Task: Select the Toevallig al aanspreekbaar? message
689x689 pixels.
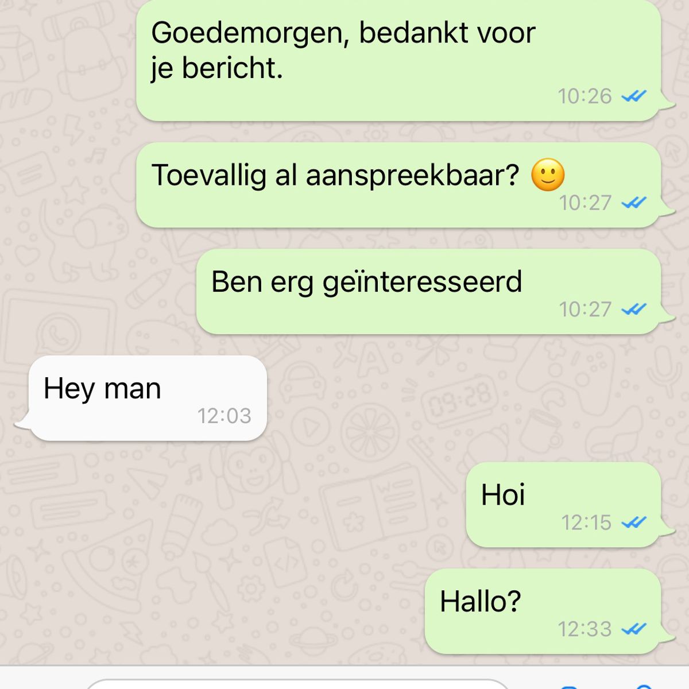Action: click(x=398, y=185)
